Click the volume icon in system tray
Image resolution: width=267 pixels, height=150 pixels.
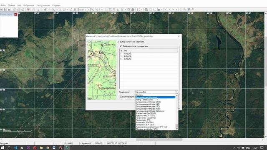pos(239,148)
